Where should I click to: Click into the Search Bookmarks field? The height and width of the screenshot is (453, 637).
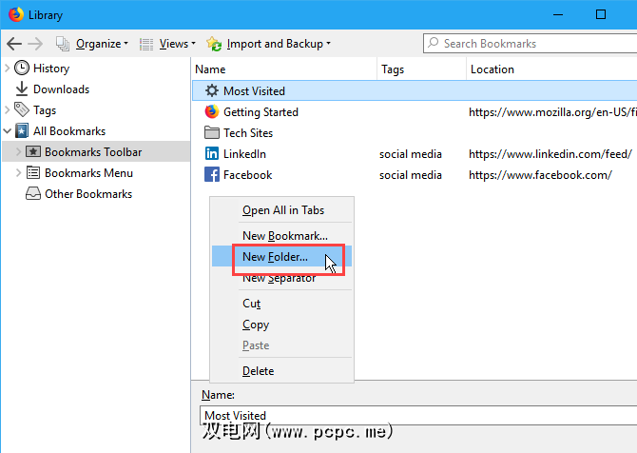point(525,44)
